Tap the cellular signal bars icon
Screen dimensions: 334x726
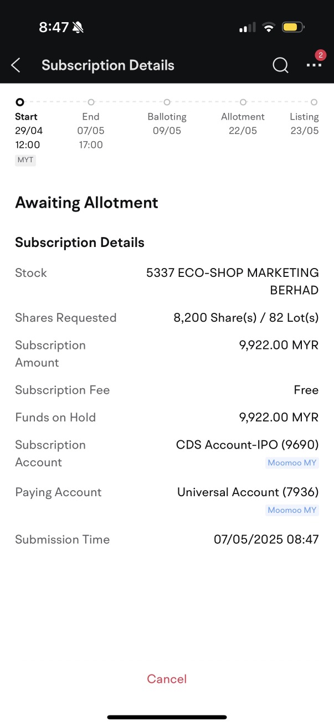pos(247,27)
